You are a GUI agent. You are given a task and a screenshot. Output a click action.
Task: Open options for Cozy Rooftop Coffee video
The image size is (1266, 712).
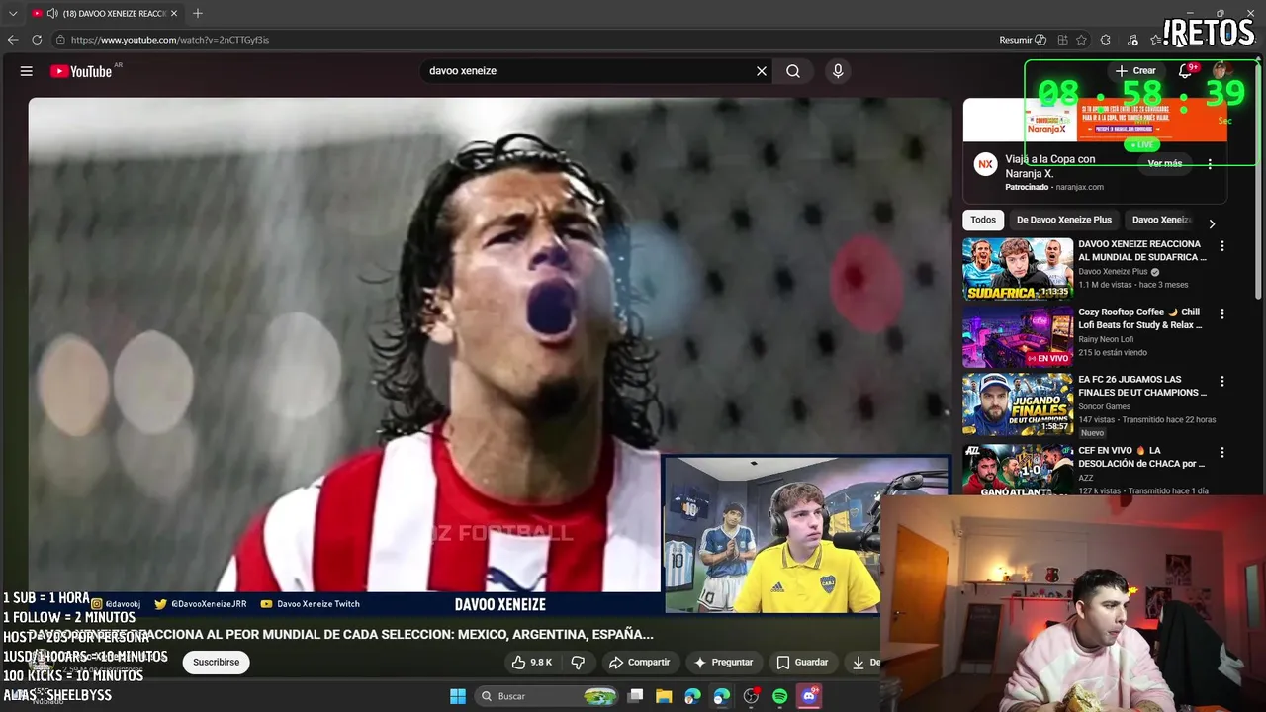[x=1222, y=313]
